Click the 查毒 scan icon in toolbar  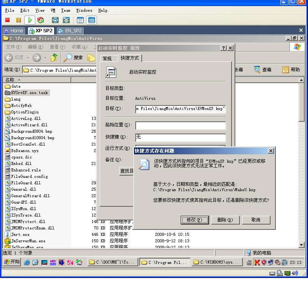pyautogui.click(x=257, y=70)
